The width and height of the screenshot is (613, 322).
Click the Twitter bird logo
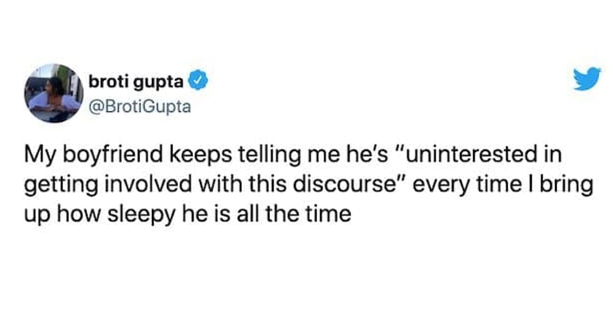pos(587,80)
